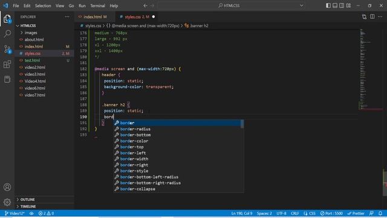Open the Edit menu
The width and height of the screenshot is (387, 218).
pos(27,5)
